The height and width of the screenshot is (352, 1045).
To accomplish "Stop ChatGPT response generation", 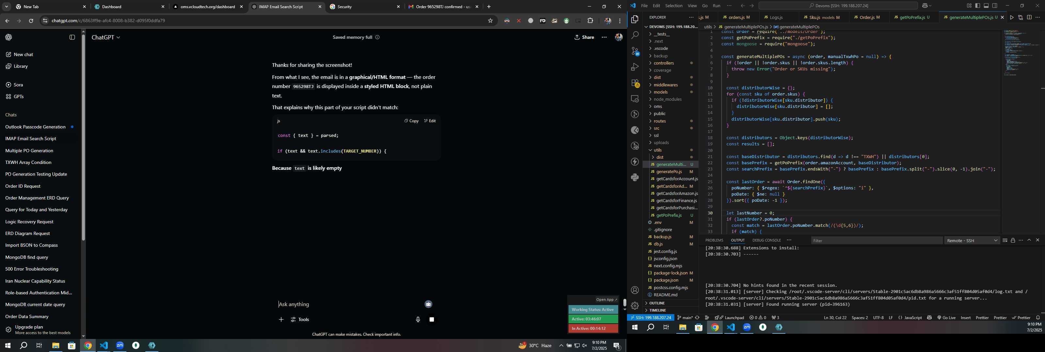I will [x=432, y=320].
